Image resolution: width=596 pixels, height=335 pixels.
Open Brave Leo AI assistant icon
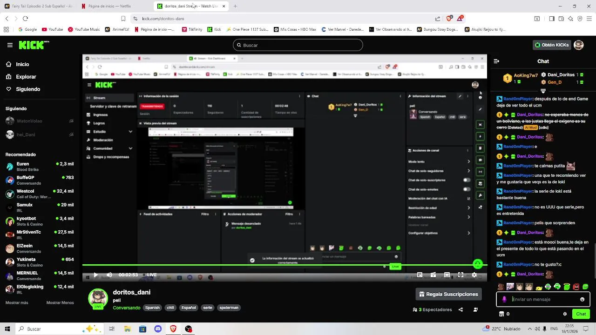pos(570,19)
